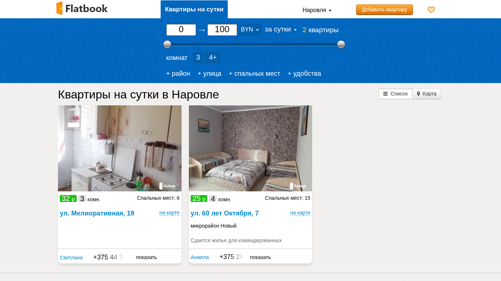Open favorites via the heart icon

pos(431,10)
